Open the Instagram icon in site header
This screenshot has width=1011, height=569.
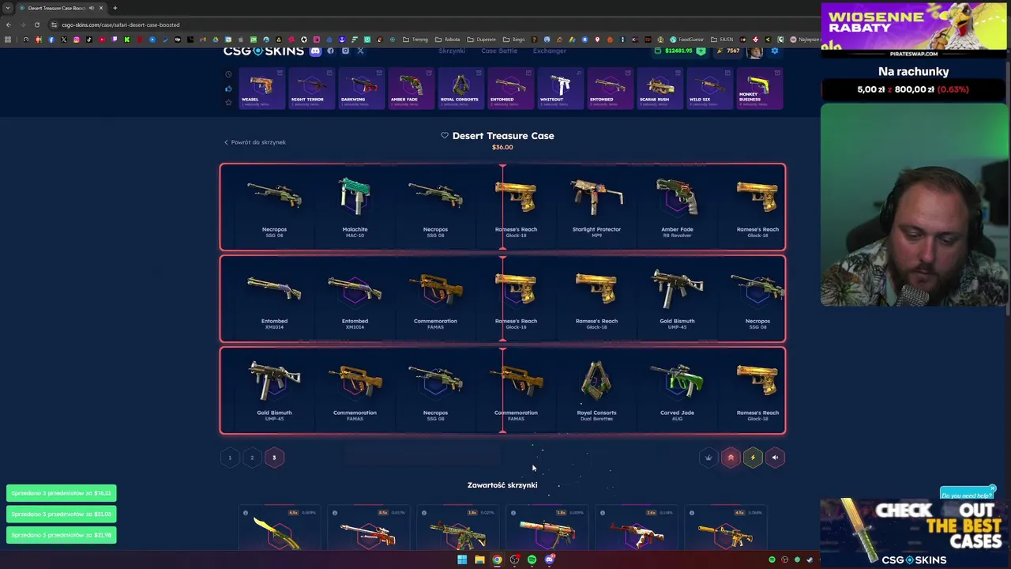(345, 51)
